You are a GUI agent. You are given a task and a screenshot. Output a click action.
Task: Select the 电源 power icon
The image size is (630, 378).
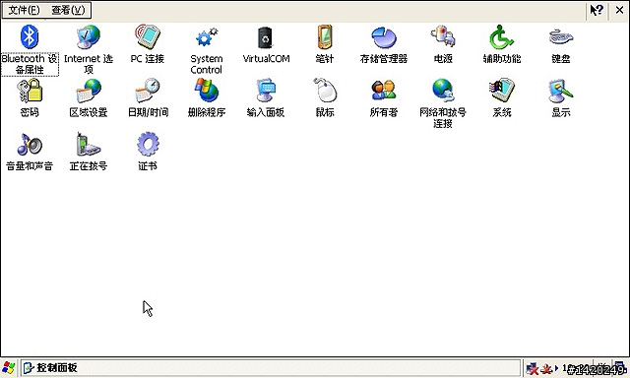(x=443, y=37)
